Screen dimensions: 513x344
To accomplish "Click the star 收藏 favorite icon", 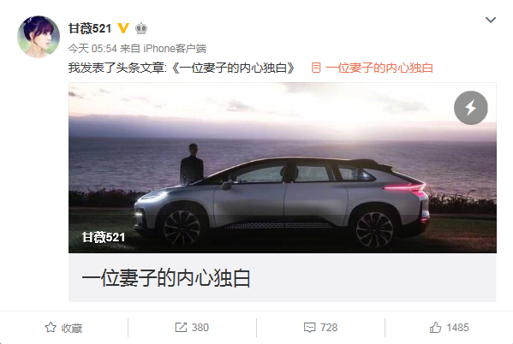I will pos(51,328).
